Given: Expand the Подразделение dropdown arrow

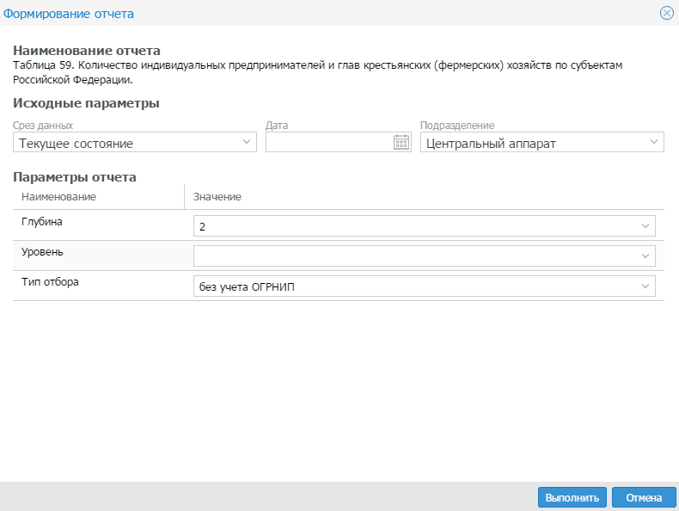Looking at the screenshot, I should [654, 142].
